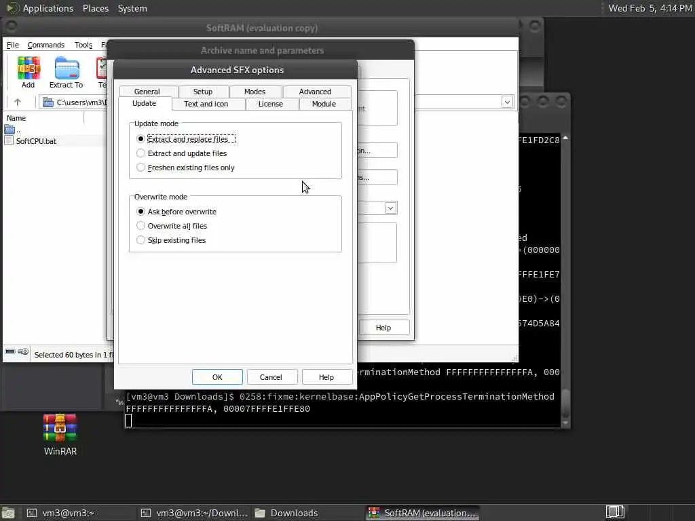Click the workspace switcher icon in panel
The image size is (695, 521).
pyautogui.click(x=615, y=512)
